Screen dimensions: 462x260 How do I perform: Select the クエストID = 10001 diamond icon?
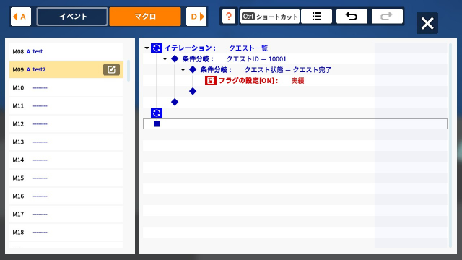point(175,58)
